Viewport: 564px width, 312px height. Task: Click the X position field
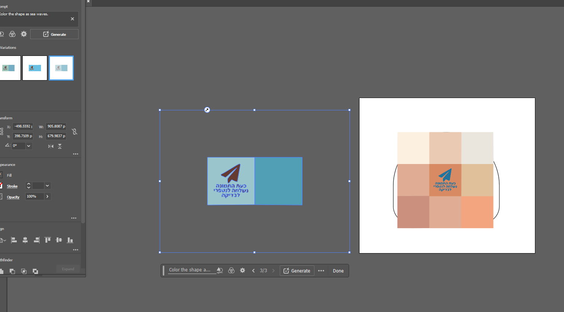pyautogui.click(x=23, y=126)
